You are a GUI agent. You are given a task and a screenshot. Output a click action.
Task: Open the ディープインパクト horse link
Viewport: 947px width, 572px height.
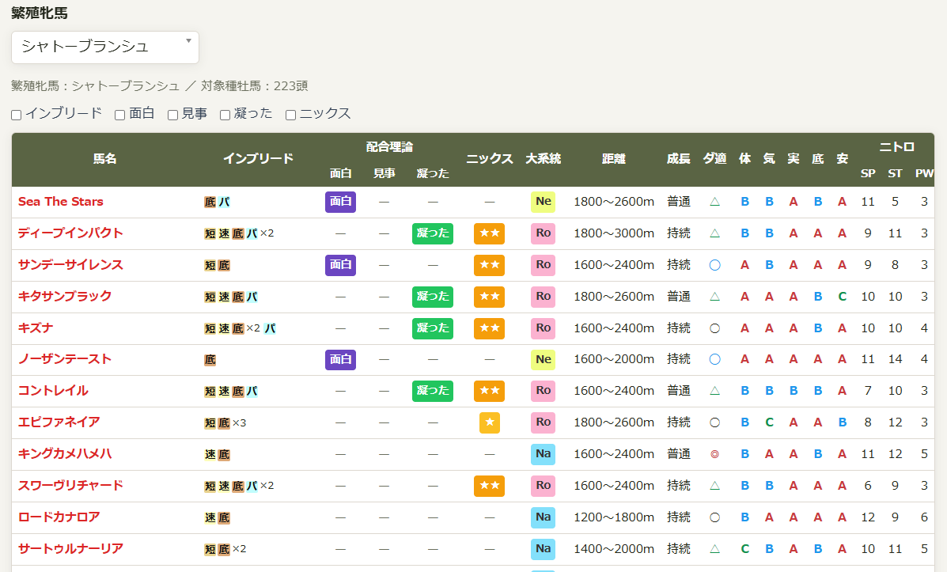(x=70, y=233)
